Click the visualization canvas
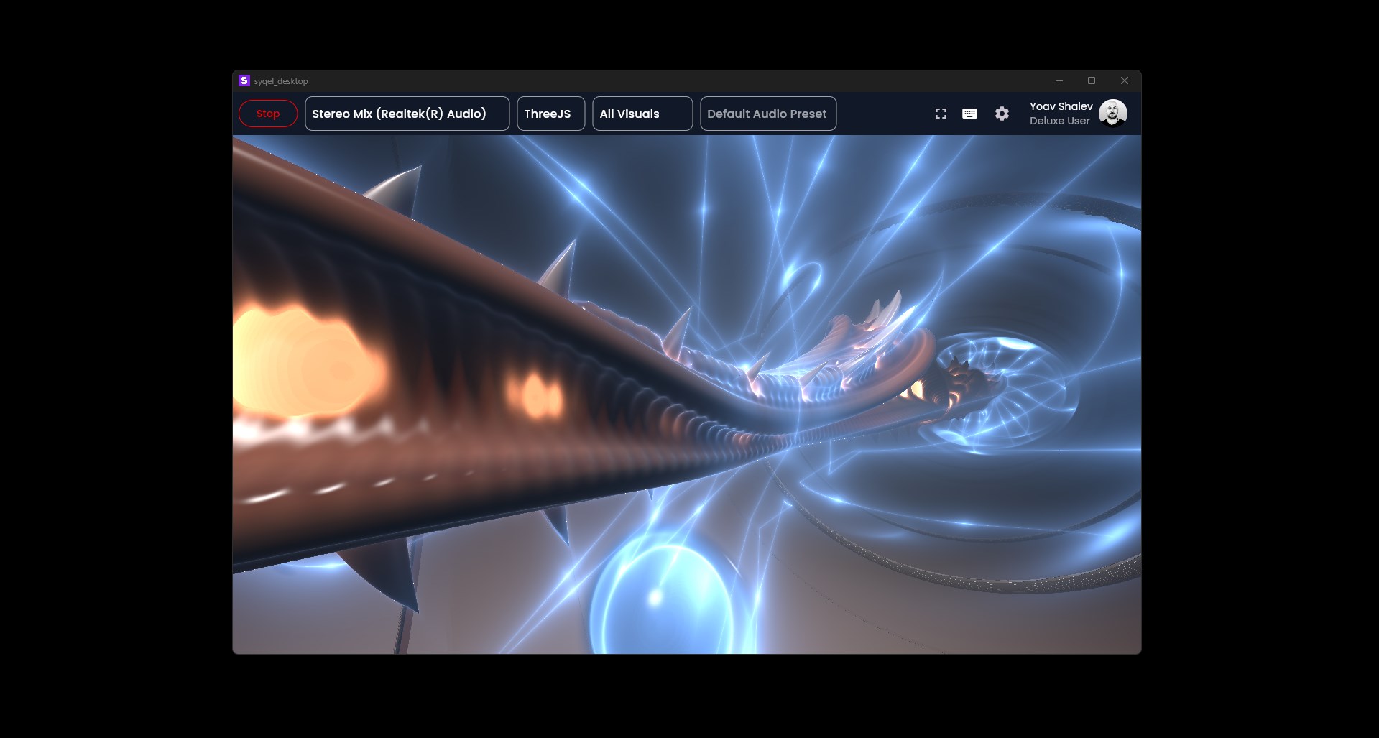This screenshot has width=1379, height=738. click(x=686, y=395)
